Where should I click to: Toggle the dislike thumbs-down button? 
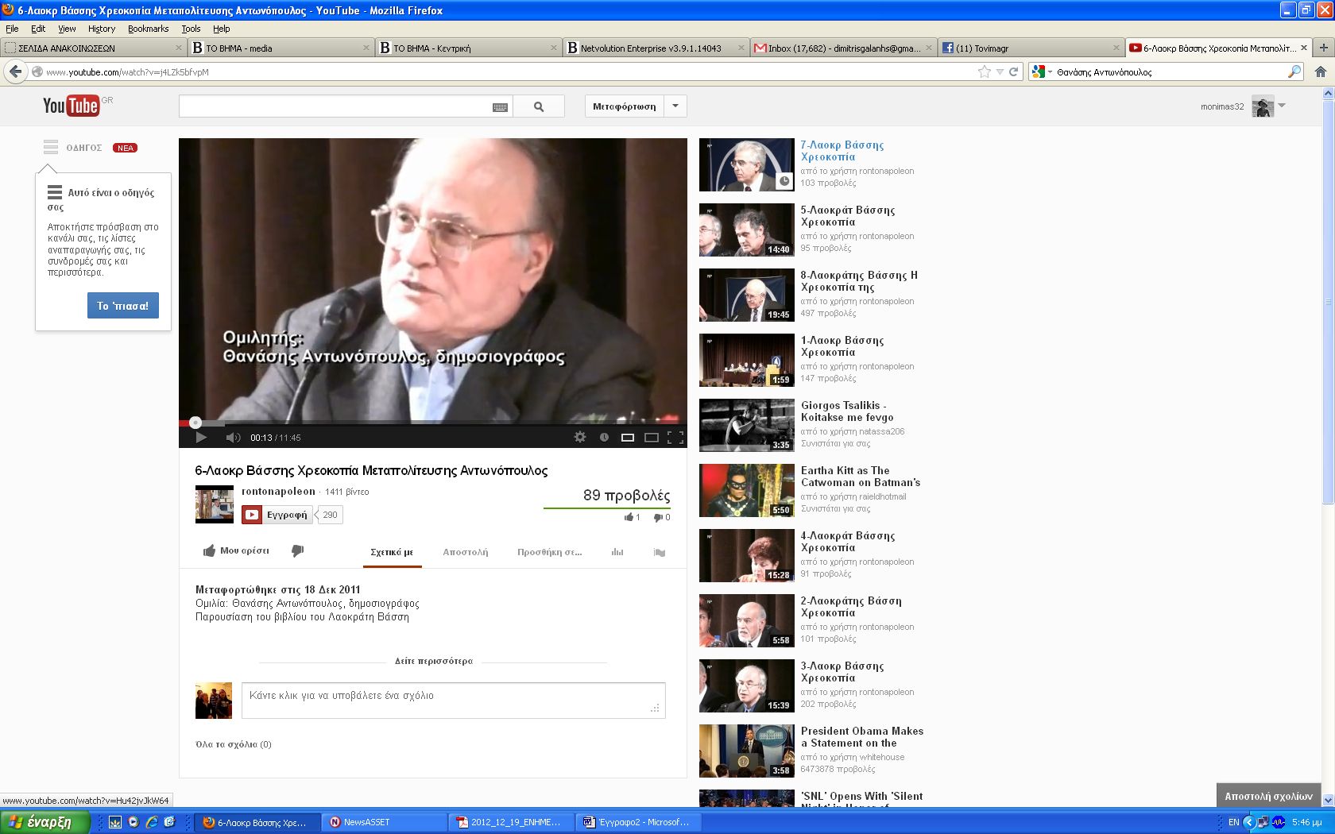click(x=298, y=550)
